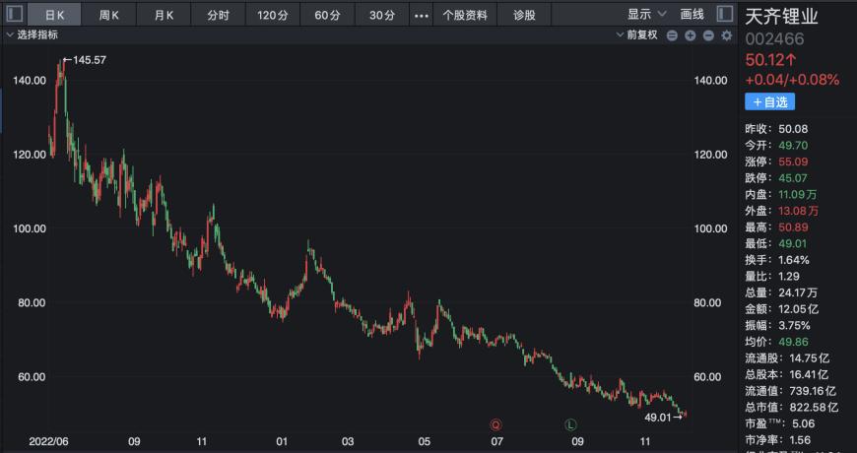Image resolution: width=857 pixels, height=453 pixels.
Task: Click the 诊股 diagnosis button
Action: coord(524,16)
